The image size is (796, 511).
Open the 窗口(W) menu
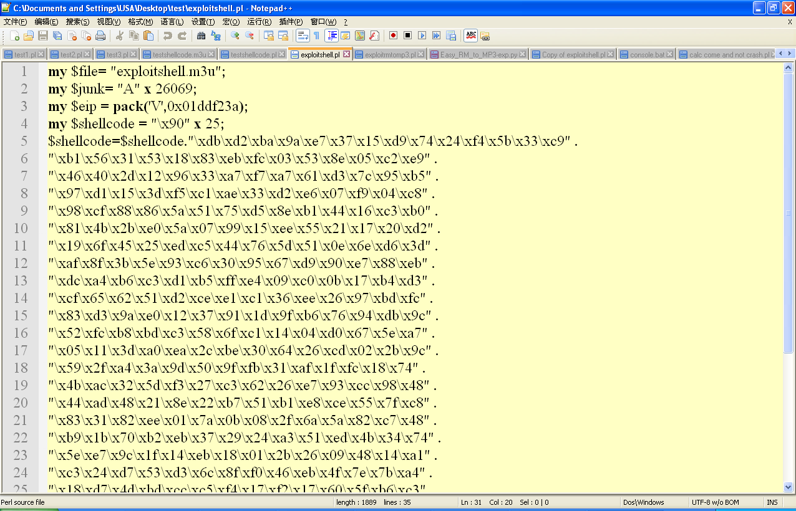pos(323,22)
